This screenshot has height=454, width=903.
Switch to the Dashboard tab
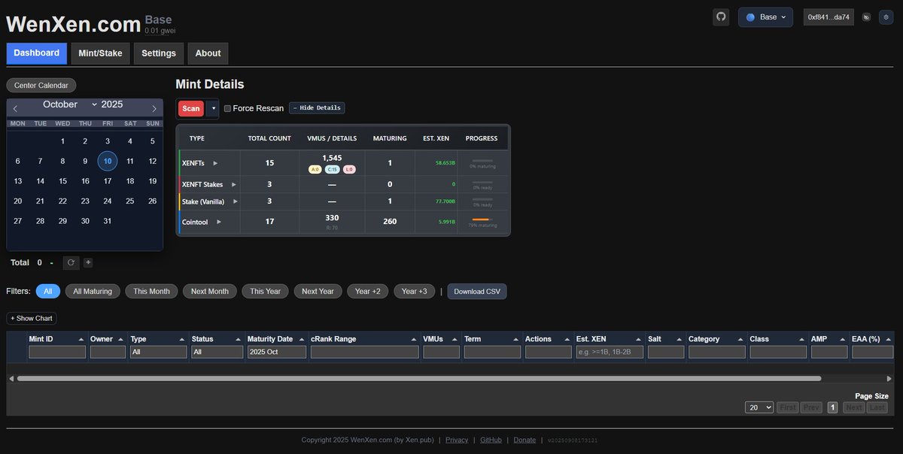point(36,53)
